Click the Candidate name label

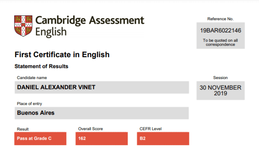(32, 78)
